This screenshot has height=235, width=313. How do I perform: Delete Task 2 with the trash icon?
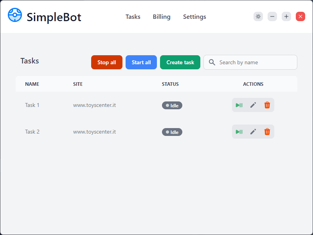(267, 132)
